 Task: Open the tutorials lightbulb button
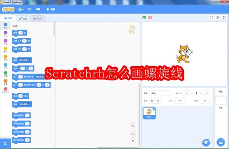(50, 9)
